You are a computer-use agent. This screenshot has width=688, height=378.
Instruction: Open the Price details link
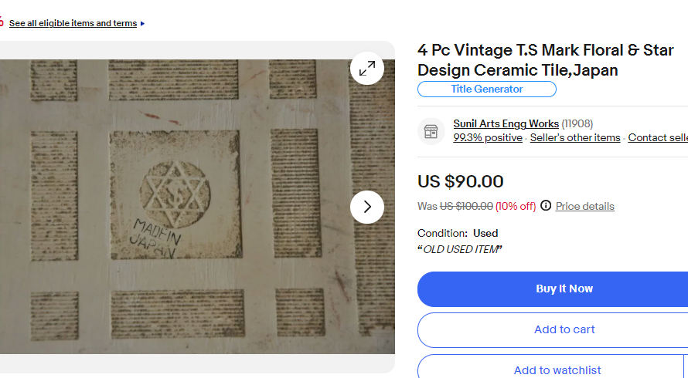[x=585, y=206]
